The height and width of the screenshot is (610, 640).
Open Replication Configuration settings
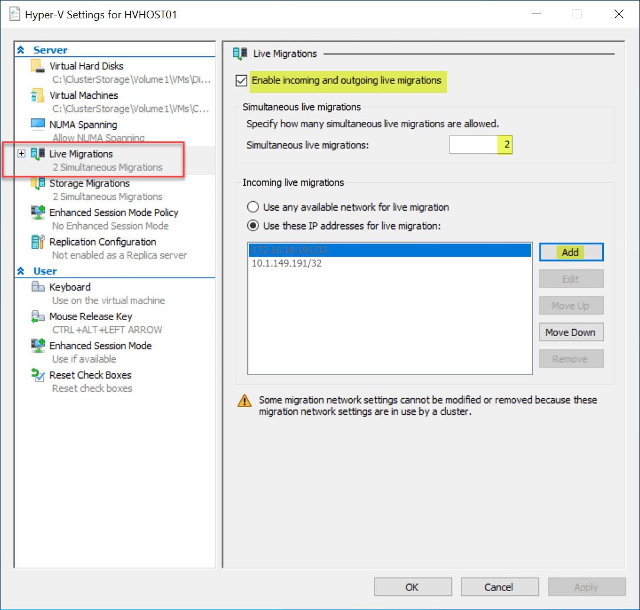103,242
